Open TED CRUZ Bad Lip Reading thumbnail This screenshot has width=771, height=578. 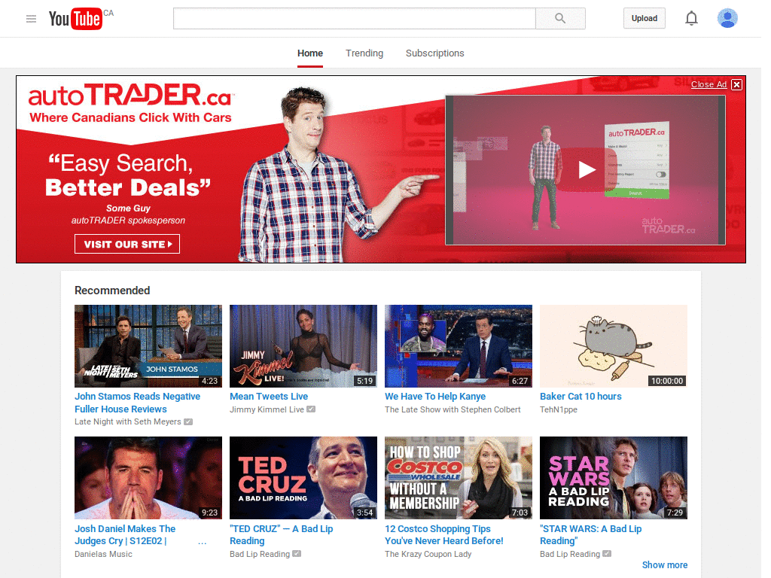303,478
